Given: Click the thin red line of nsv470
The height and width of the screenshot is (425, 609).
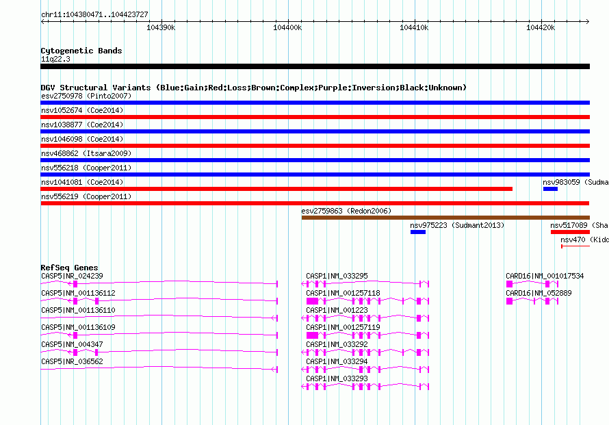Looking at the screenshot, I should coord(575,246).
